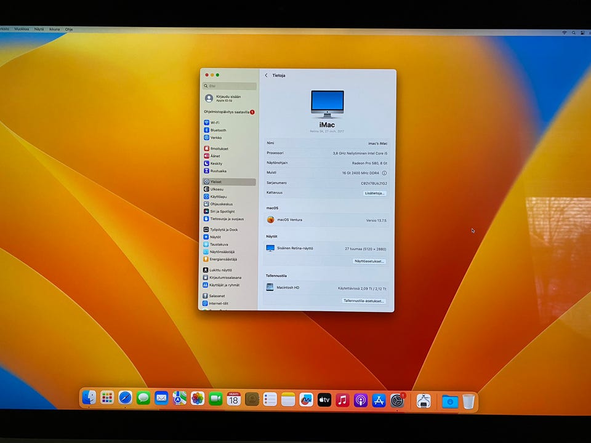Click the Lisätietoja button
The width and height of the screenshot is (591, 443).
click(374, 193)
